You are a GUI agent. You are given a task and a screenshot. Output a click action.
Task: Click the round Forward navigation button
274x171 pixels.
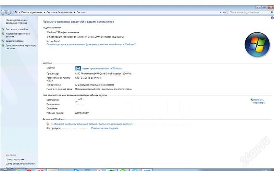pyautogui.click(x=8, y=12)
